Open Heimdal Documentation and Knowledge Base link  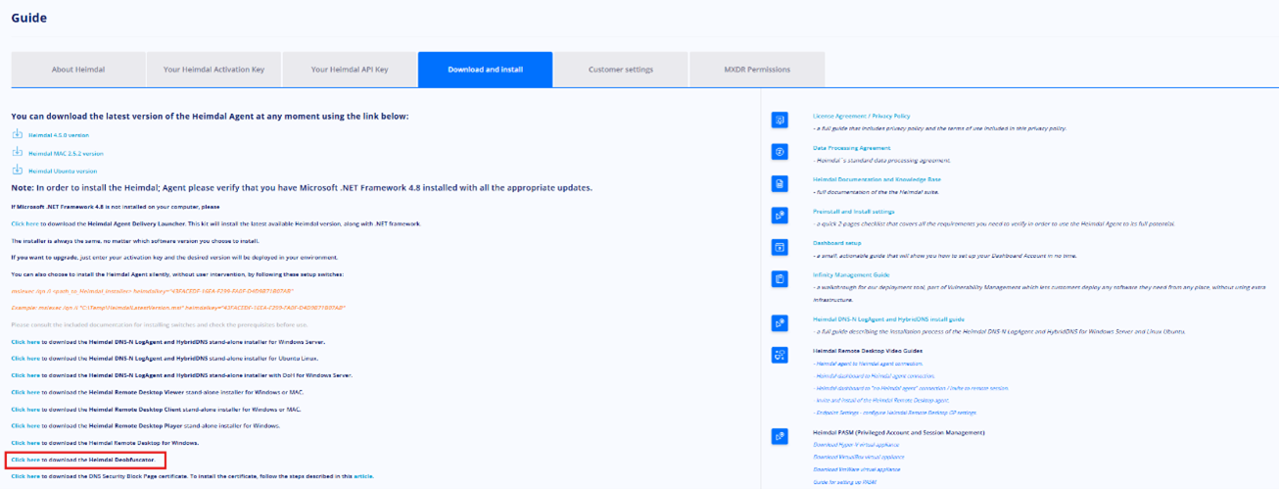click(876, 179)
